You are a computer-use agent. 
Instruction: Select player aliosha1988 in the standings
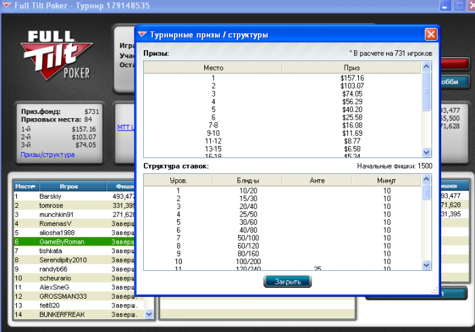(x=74, y=233)
